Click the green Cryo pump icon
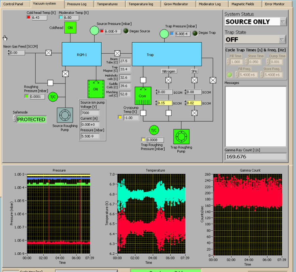Image resolution: width=296 pixels, height=272 pixels. 143,96
